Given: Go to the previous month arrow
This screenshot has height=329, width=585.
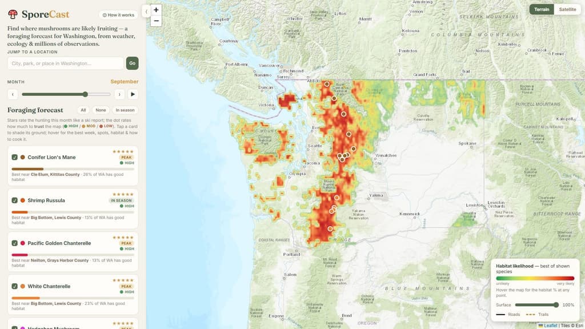Looking at the screenshot, I should pyautogui.click(x=13, y=94).
